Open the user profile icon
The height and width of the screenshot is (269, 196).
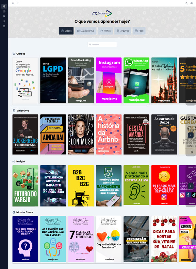click(191, 3)
